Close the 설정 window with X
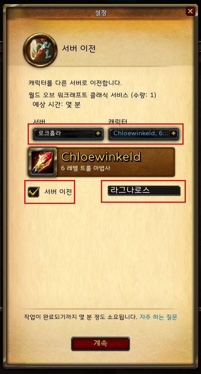Image resolution: width=201 pixels, height=374 pixels. click(190, 11)
